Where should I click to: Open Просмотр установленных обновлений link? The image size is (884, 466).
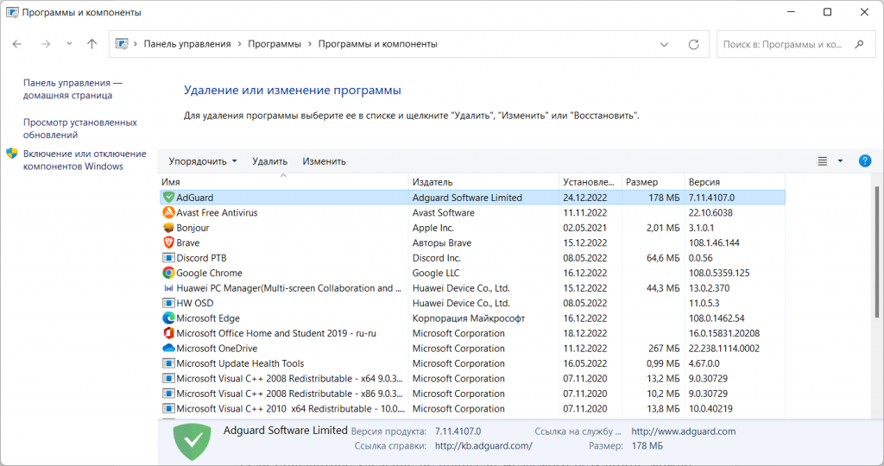point(80,129)
